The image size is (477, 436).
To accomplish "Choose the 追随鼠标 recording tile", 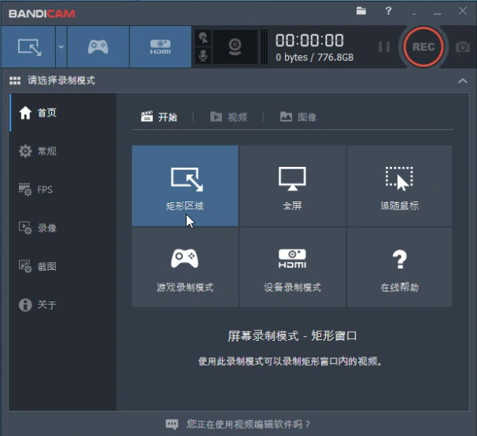I will click(x=399, y=186).
